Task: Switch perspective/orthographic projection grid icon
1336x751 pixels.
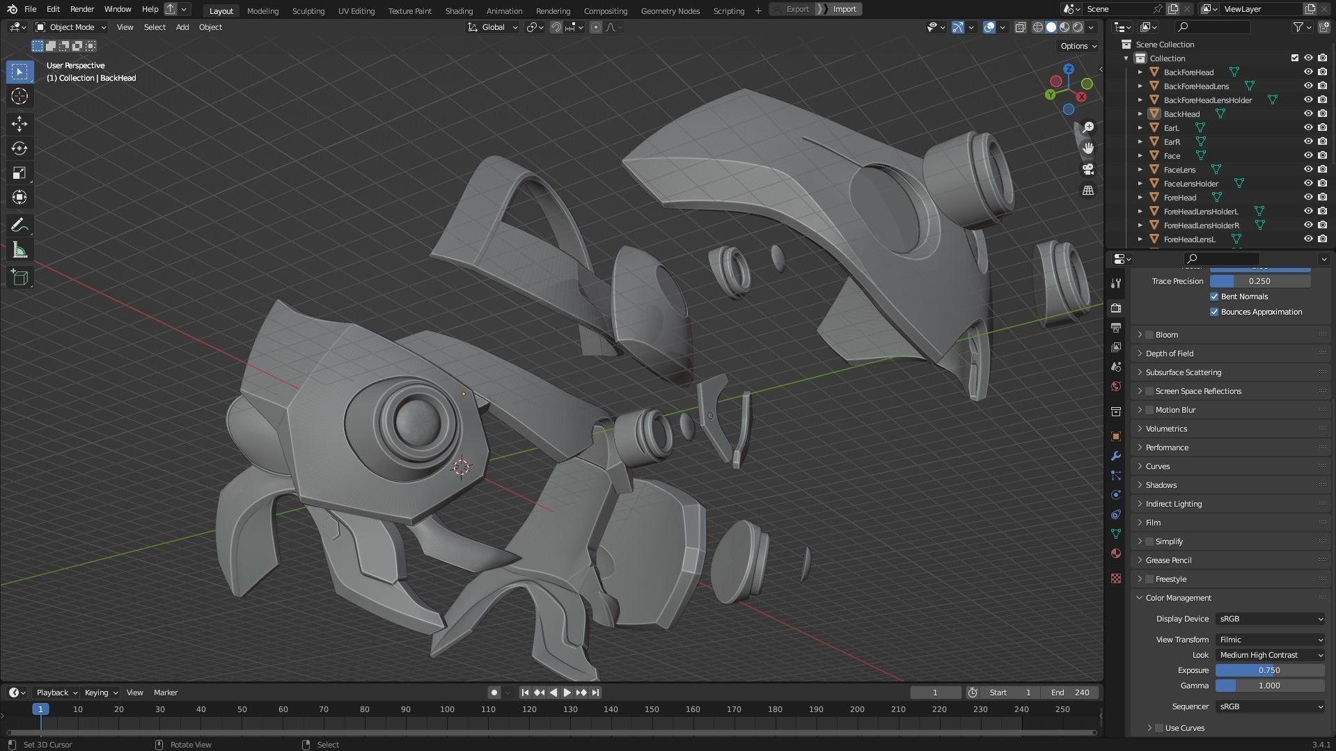Action: point(1088,190)
